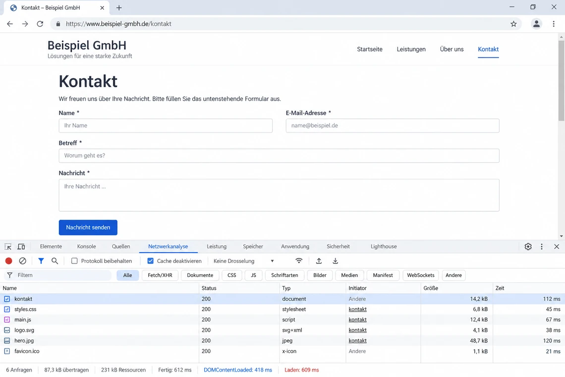Open the Leistung tab
Screen dimensions: 565x377
217,247
